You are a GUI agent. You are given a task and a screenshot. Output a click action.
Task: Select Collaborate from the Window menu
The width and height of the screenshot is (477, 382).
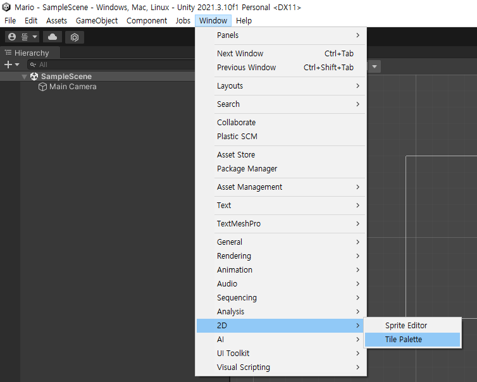click(281, 123)
